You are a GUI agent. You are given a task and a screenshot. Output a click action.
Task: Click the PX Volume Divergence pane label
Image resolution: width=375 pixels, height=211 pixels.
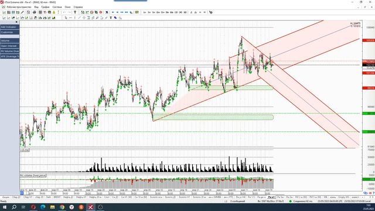pos(33,175)
